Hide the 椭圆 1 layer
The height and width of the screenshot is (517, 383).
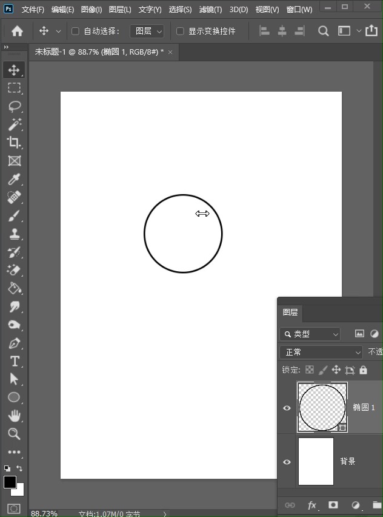(287, 408)
